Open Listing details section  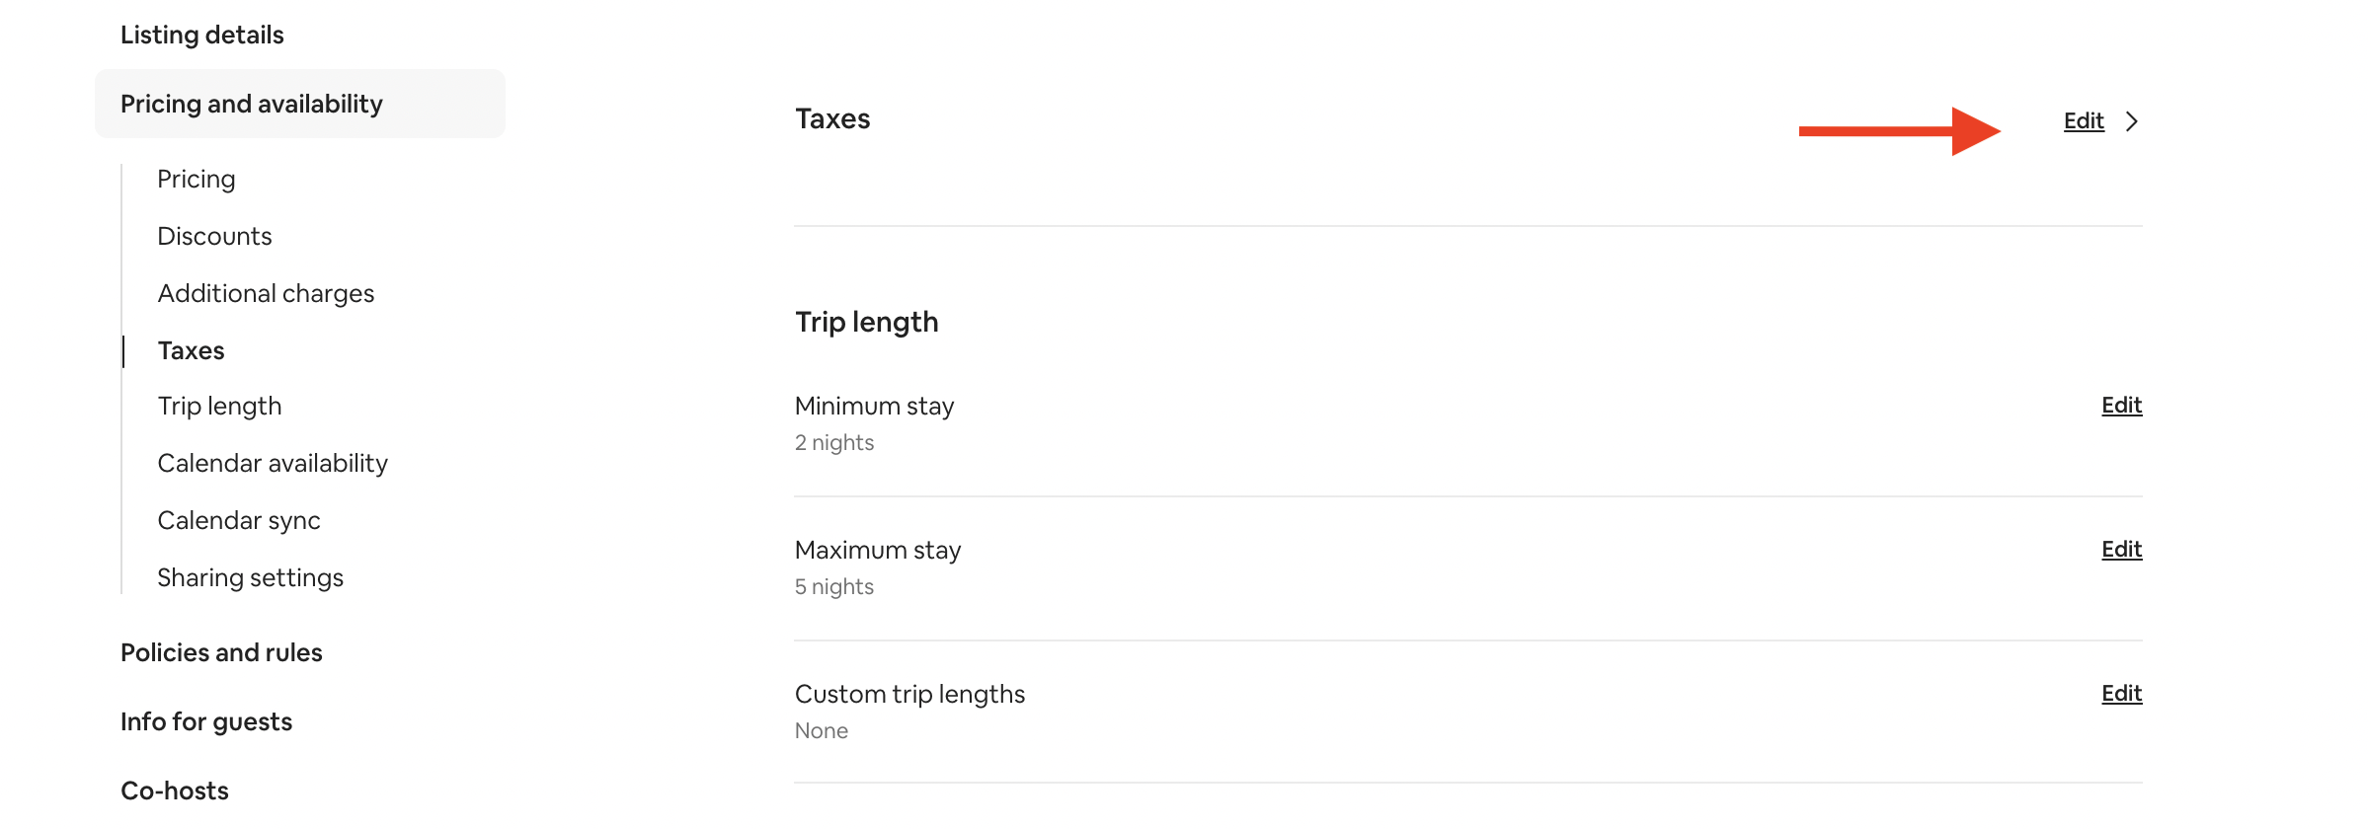coord(202,36)
